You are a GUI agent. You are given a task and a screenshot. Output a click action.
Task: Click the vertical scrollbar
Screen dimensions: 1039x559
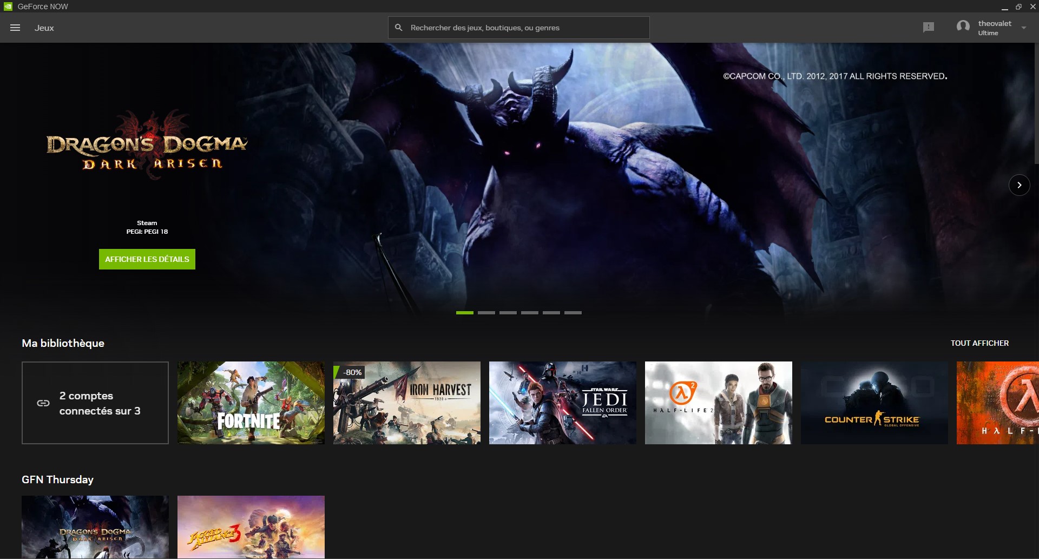click(1036, 103)
